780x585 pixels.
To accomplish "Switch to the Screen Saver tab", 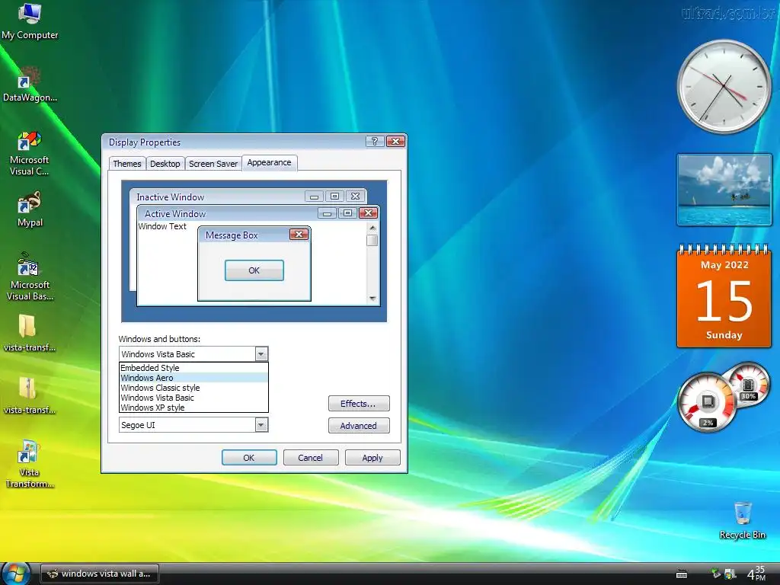I will coord(213,164).
